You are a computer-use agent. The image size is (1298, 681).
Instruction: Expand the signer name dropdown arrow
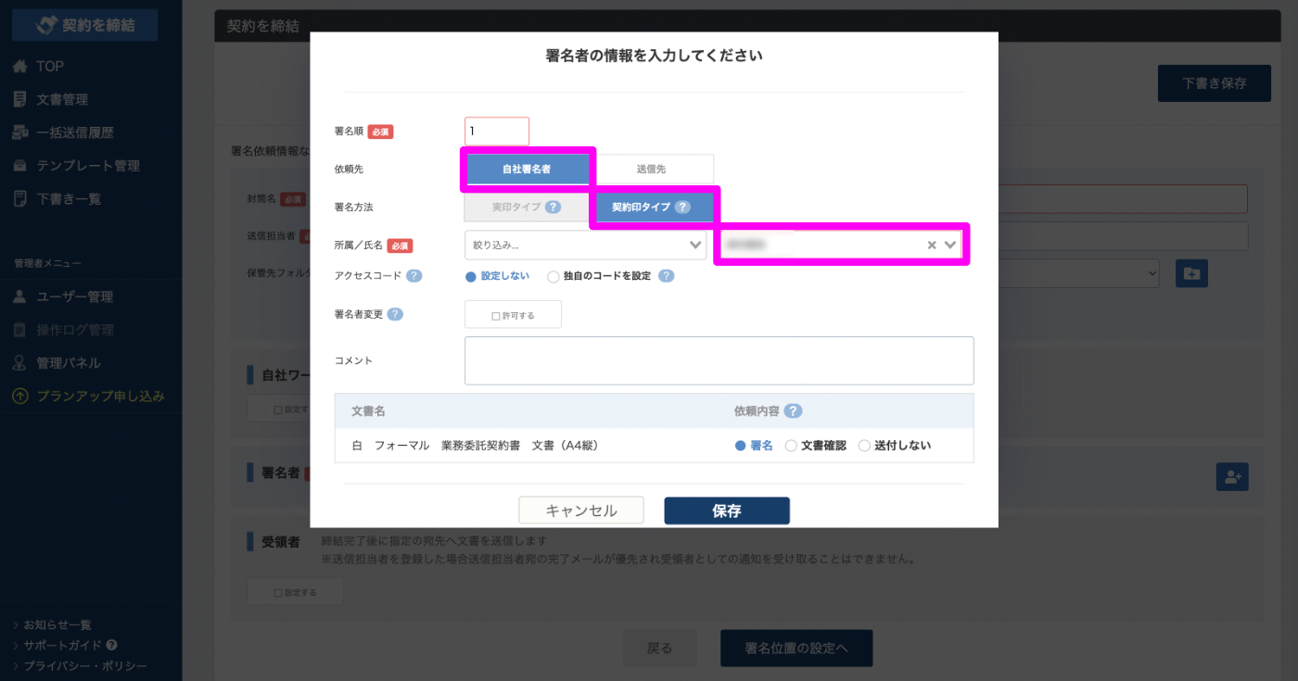[x=950, y=246]
